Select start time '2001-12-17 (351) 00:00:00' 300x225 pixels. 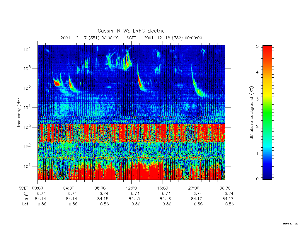[90, 38]
